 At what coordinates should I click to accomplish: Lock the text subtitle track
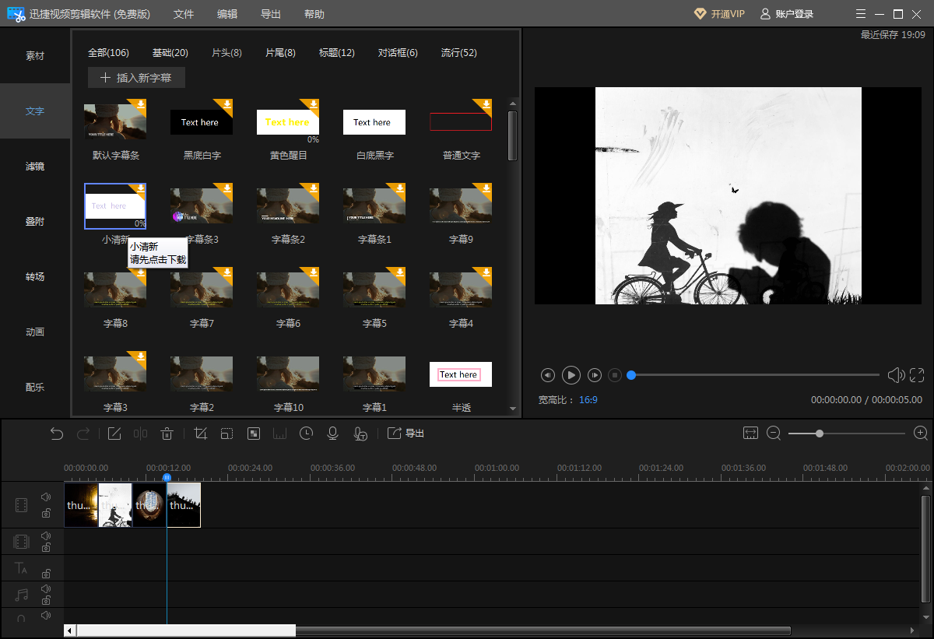pyautogui.click(x=46, y=573)
